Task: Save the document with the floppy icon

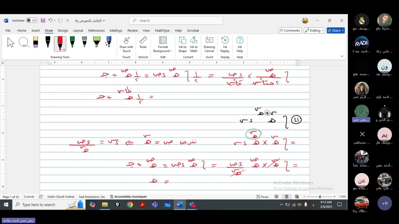Action: [x=43, y=21]
